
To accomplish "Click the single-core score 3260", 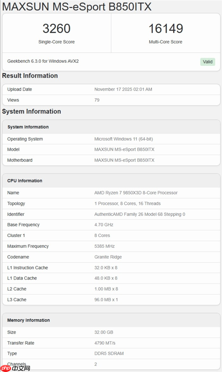I will [56, 29].
